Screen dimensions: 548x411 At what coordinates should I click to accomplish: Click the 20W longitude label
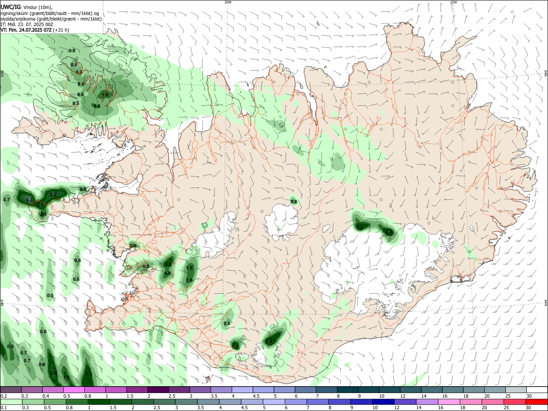tap(228, 2)
